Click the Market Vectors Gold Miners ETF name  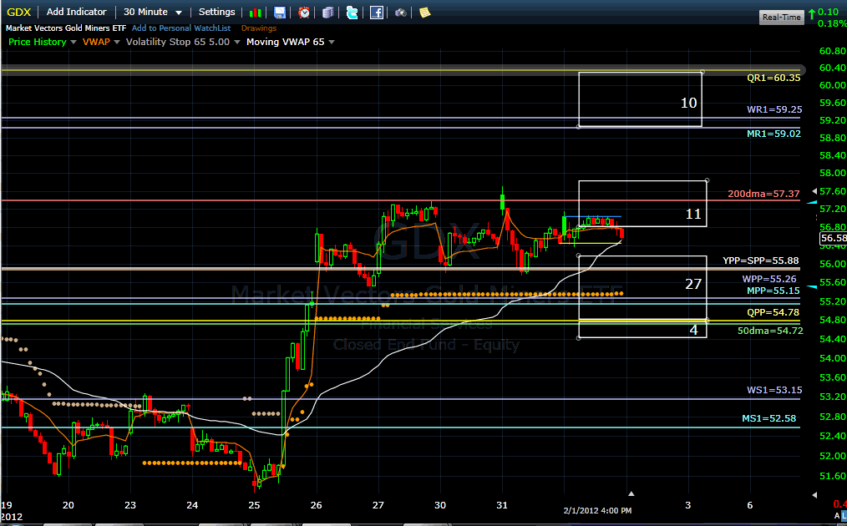click(x=66, y=28)
